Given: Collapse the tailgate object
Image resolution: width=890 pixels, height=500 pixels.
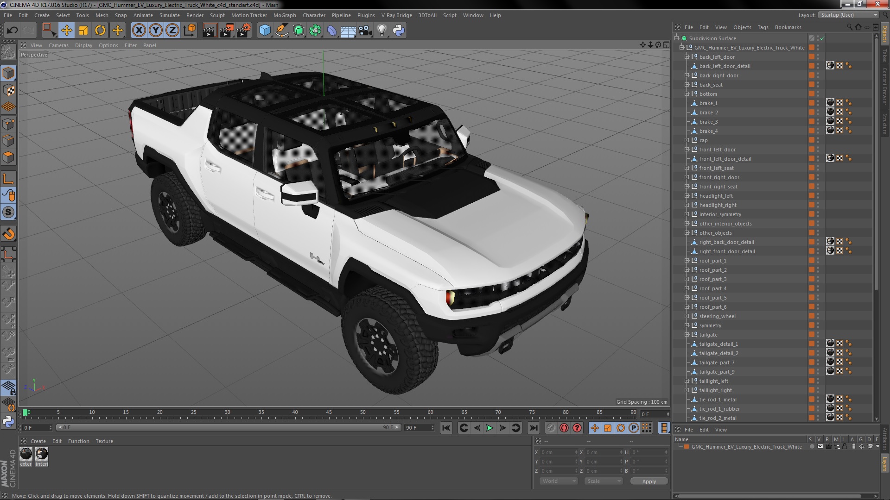Looking at the screenshot, I should [x=687, y=335].
